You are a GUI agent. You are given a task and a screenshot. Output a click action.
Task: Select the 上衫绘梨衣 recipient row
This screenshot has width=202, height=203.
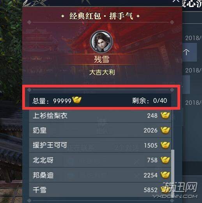pyautogui.click(x=100, y=116)
